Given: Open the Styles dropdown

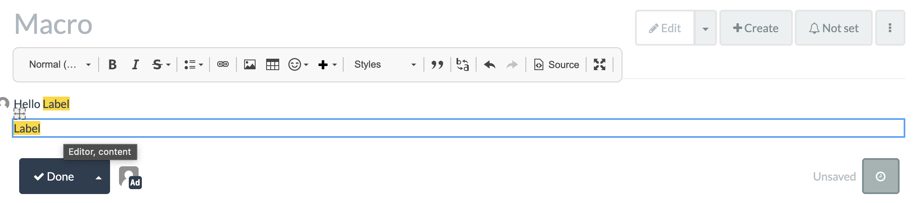Looking at the screenshot, I should pos(385,64).
